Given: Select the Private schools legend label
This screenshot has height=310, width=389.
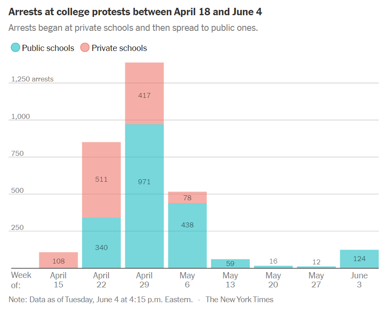Looking at the screenshot, I should [119, 48].
